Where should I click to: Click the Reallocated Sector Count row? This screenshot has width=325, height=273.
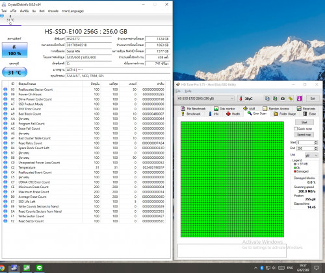coord(84,89)
